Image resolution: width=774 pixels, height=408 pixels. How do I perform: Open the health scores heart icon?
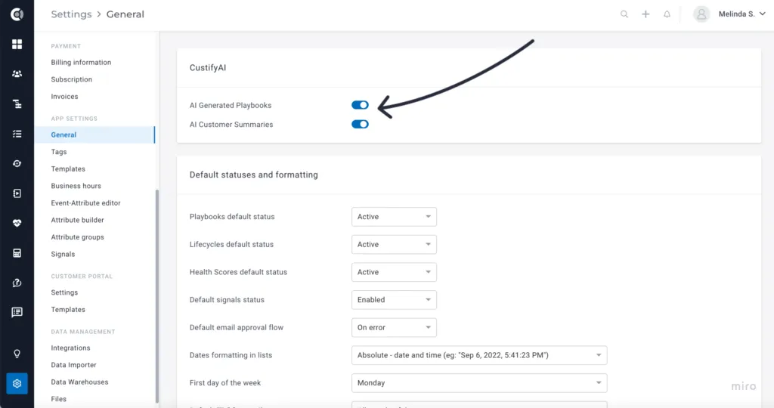(17, 223)
